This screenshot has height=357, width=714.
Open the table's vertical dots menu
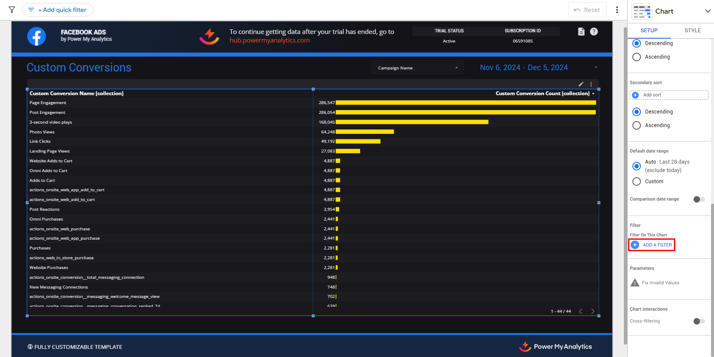point(591,84)
